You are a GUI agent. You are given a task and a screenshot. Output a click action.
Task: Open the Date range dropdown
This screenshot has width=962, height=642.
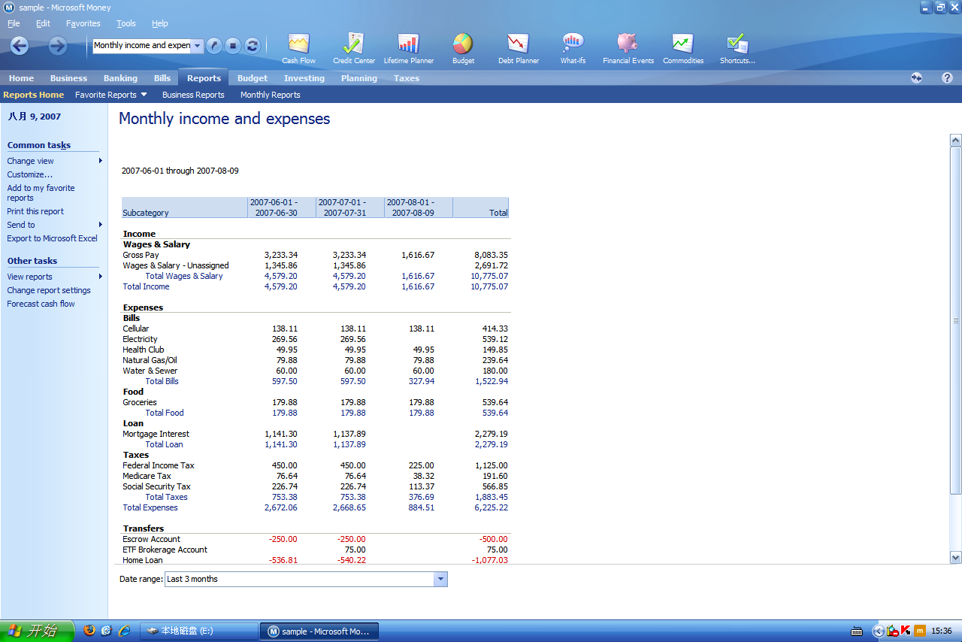coord(441,579)
